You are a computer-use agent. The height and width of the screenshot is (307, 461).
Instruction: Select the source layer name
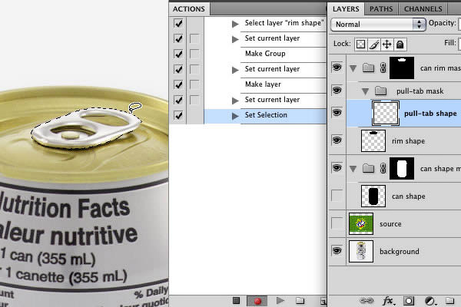tap(390, 224)
